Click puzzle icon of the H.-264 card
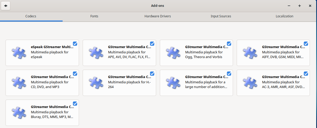Screen dimensions: 317x128 coord(96,83)
